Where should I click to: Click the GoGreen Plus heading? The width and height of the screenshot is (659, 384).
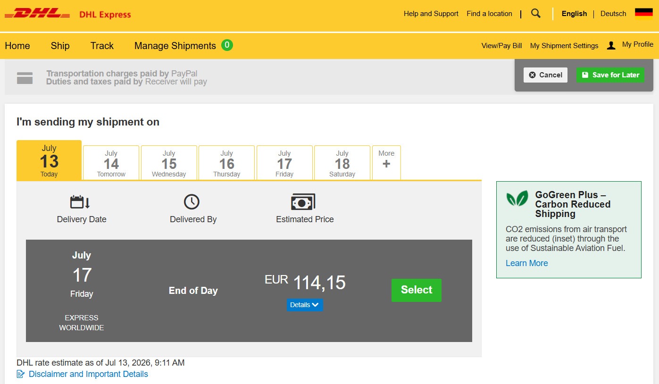pyautogui.click(x=573, y=204)
